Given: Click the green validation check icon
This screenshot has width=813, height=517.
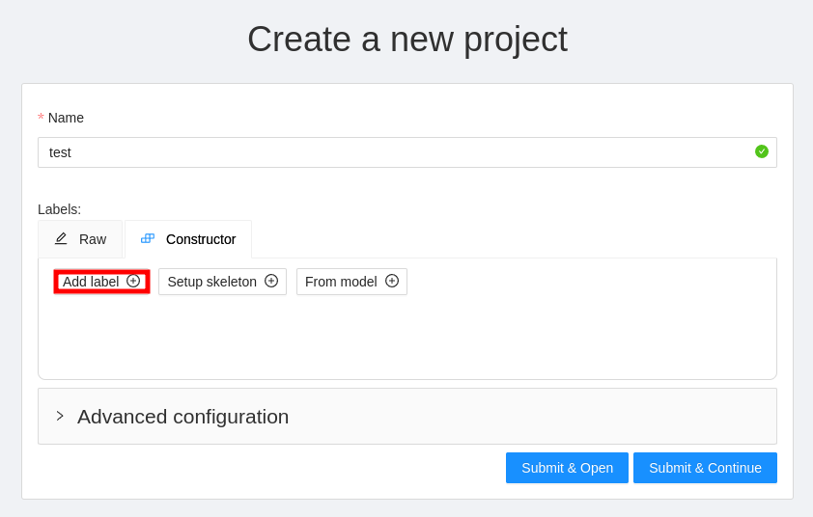Looking at the screenshot, I should pos(762,151).
